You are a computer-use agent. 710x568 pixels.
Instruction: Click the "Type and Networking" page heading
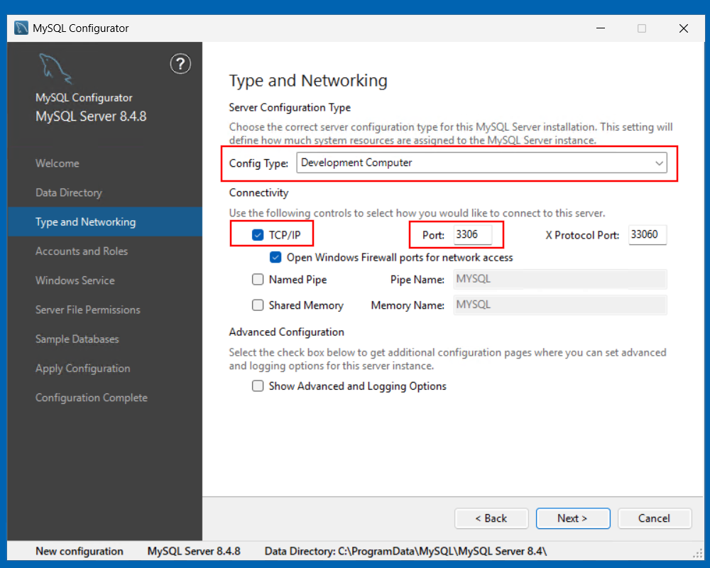[x=308, y=81]
